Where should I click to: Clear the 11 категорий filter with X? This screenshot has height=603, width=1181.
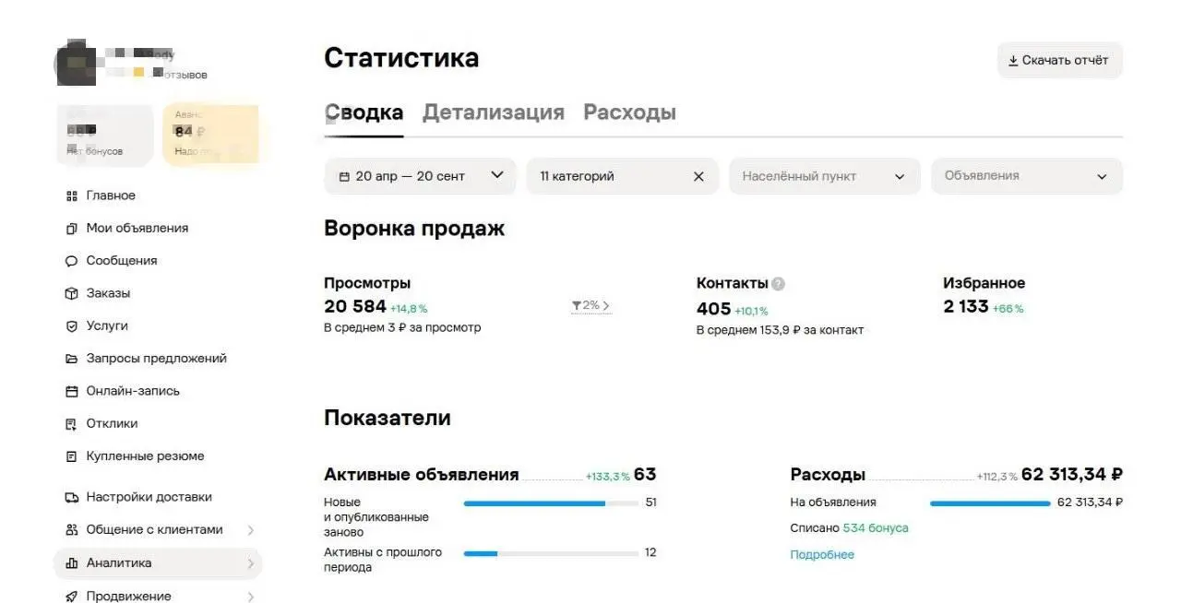(x=698, y=176)
